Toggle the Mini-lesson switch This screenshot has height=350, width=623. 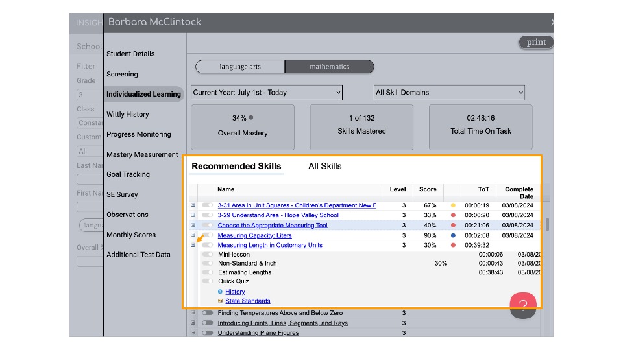point(207,255)
